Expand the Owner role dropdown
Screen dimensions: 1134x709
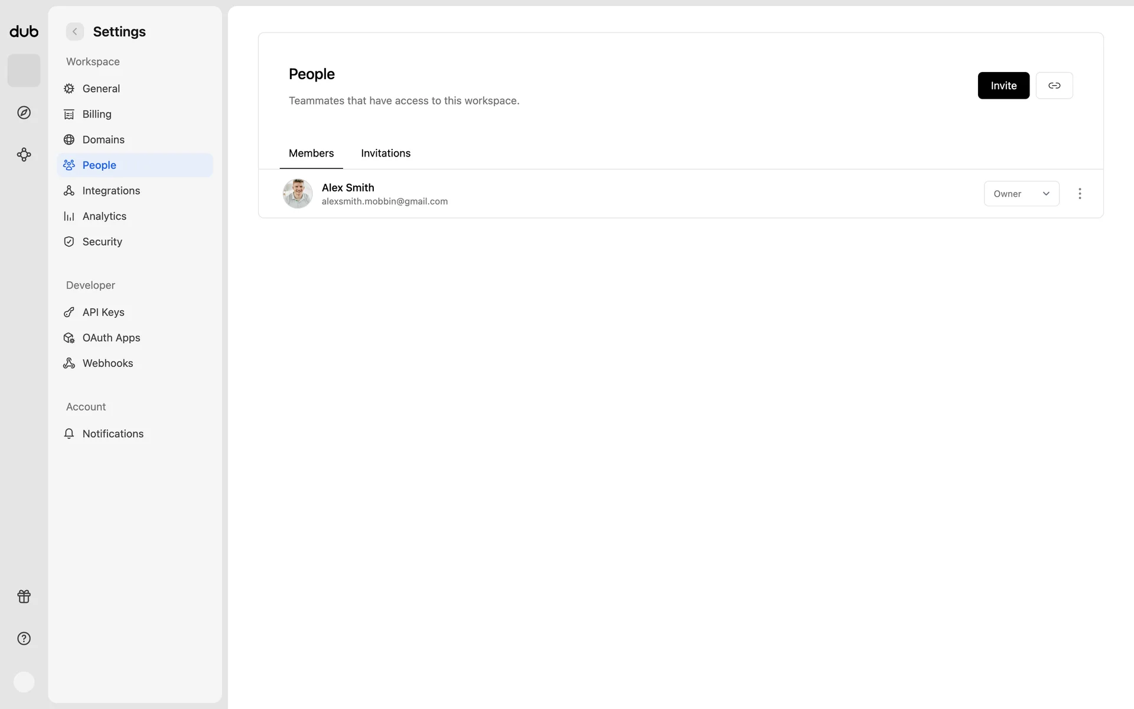[1021, 194]
